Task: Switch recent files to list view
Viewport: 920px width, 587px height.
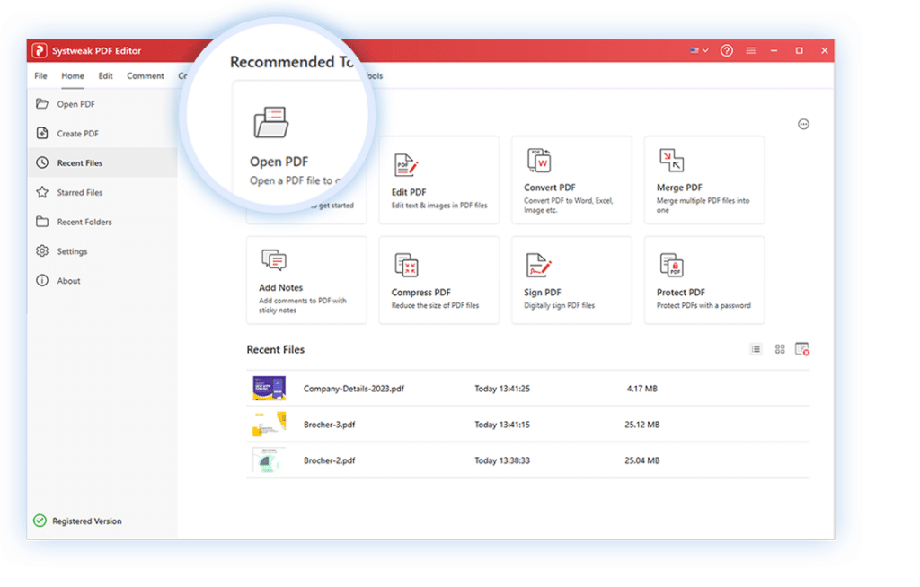Action: [756, 349]
